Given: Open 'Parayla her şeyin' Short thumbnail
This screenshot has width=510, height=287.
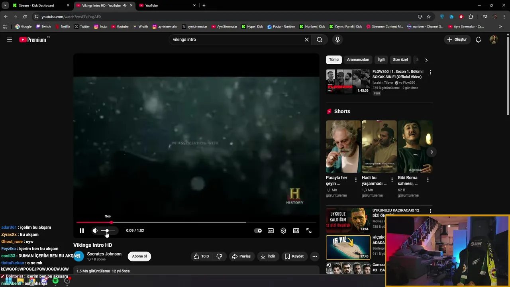Looking at the screenshot, I should pos(343,146).
